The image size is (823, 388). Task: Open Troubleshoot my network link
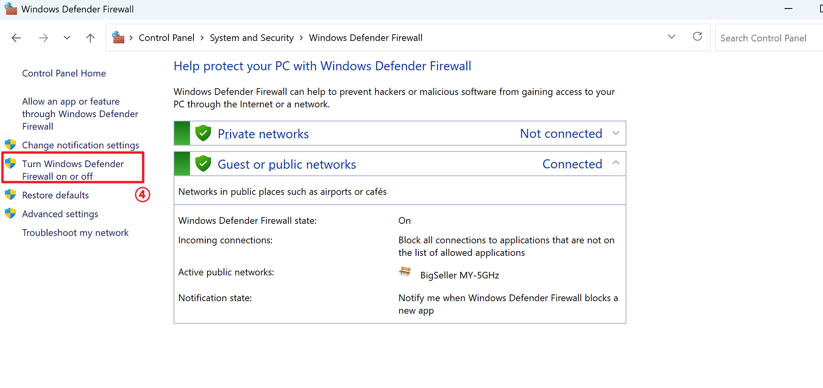75,233
